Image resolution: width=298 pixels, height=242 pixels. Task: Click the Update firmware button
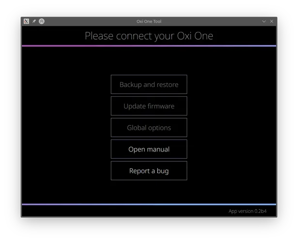click(149, 106)
